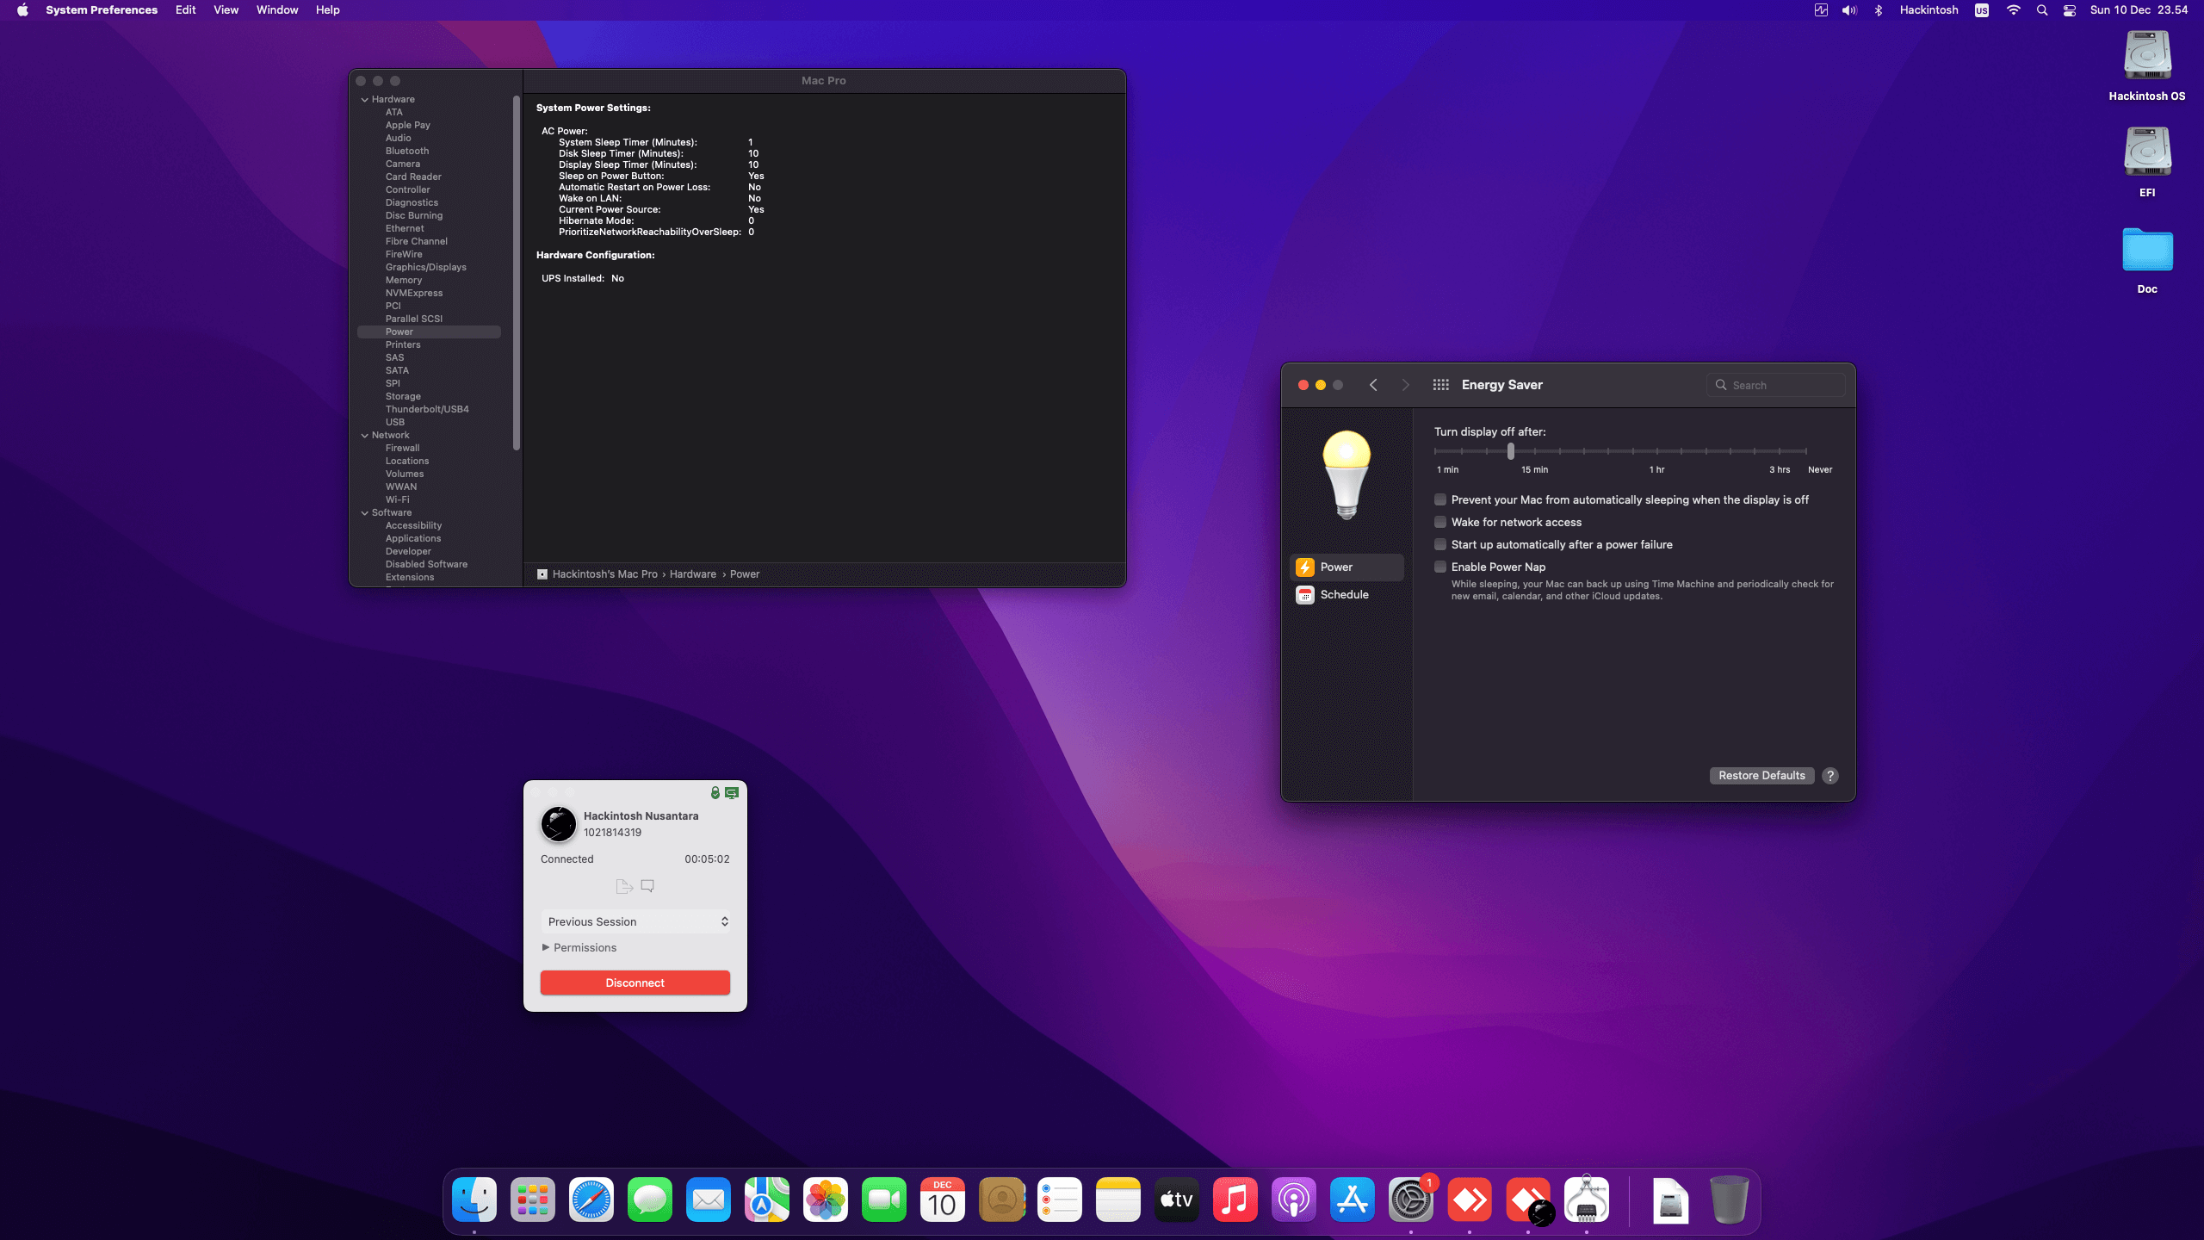Launch Safari from the Dock

click(x=591, y=1200)
